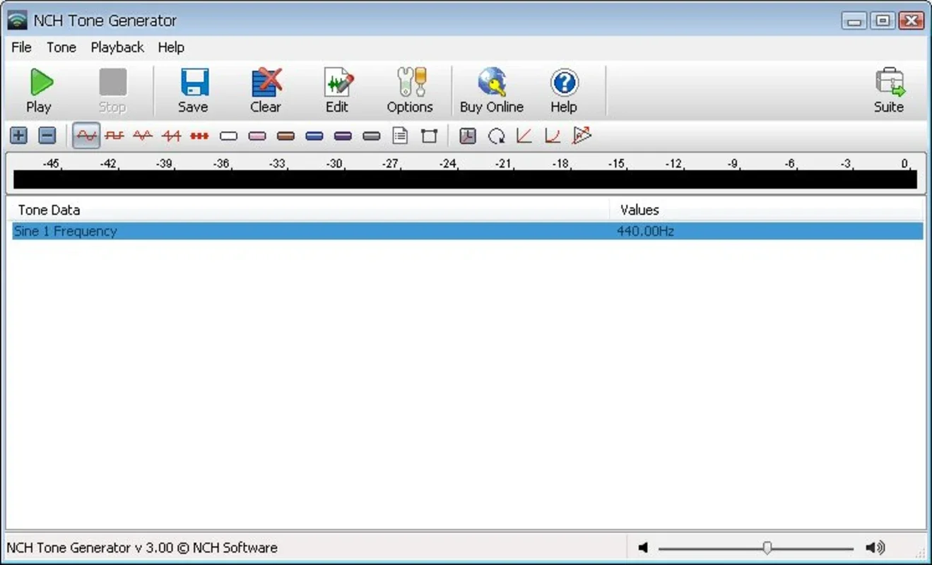The height and width of the screenshot is (565, 932).
Task: Choose the white noise icon
Action: 228,136
